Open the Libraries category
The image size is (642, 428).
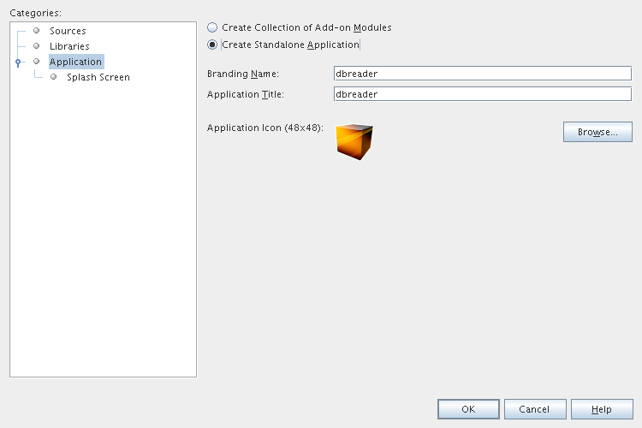coord(69,46)
